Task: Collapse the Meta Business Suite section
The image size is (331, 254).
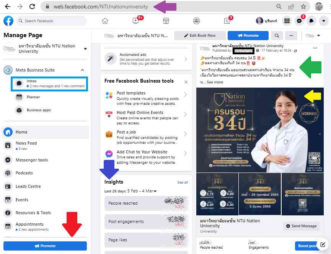Action: click(x=82, y=70)
